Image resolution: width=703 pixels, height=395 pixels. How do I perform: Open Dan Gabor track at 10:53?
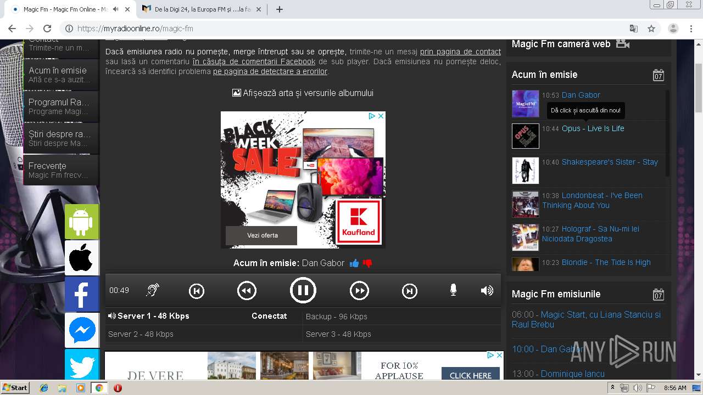point(581,95)
